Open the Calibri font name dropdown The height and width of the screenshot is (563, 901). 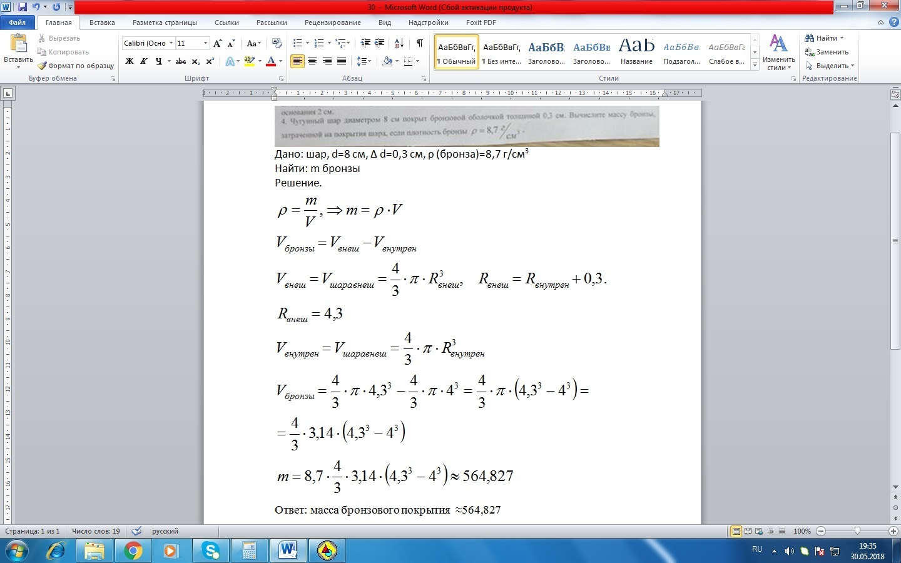coord(171,43)
